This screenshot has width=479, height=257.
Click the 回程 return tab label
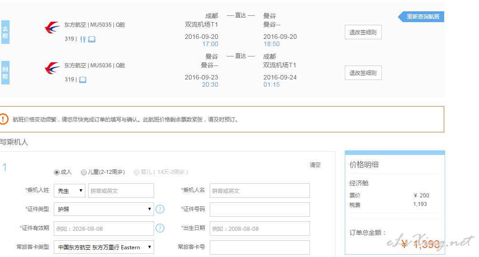(5, 73)
